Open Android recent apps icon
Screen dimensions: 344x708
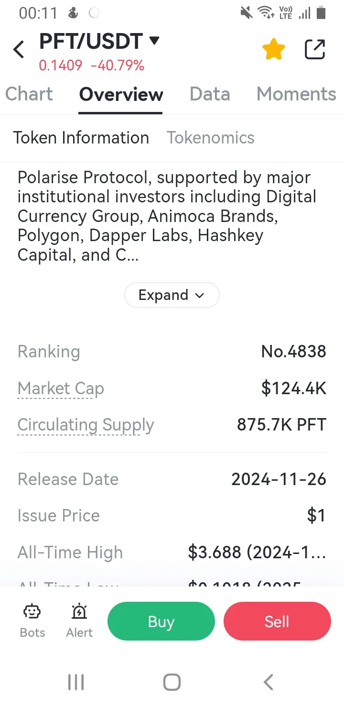[76, 682]
